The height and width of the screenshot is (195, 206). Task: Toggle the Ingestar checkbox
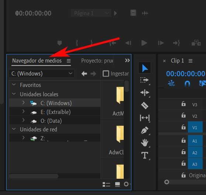(x=106, y=74)
